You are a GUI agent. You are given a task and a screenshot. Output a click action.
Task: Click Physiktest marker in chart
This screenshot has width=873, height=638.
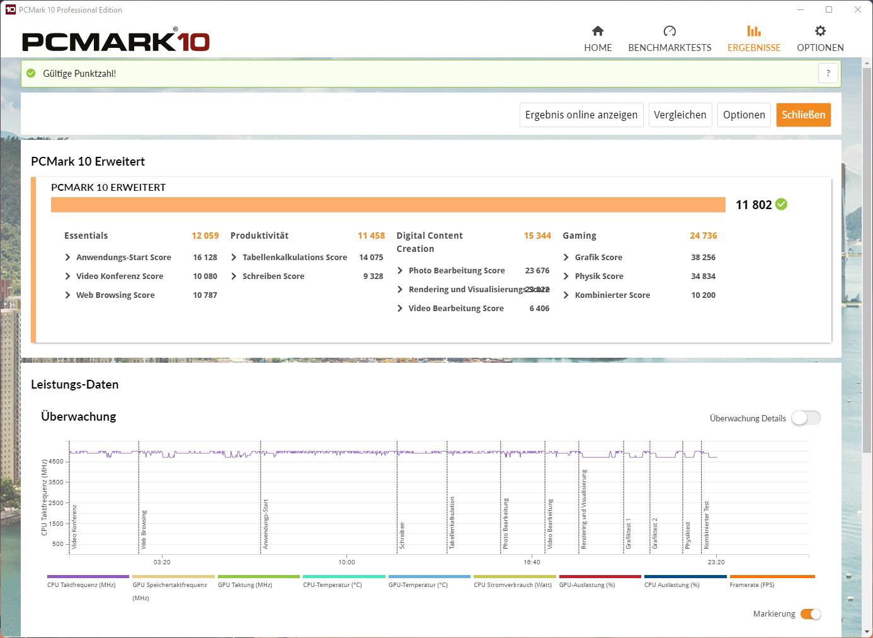click(x=688, y=535)
